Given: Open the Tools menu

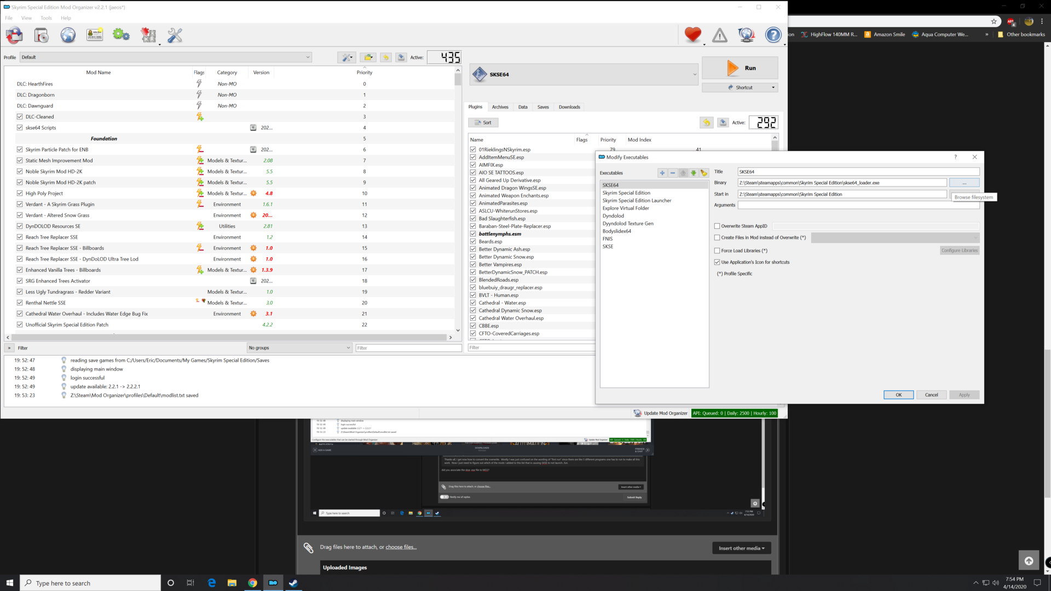Looking at the screenshot, I should 46,18.
